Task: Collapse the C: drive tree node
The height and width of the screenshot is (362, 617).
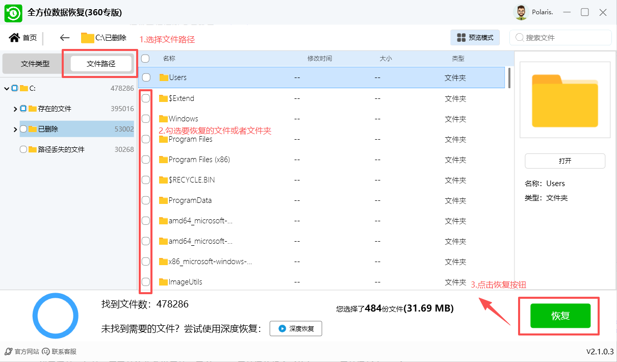Action: coord(7,88)
